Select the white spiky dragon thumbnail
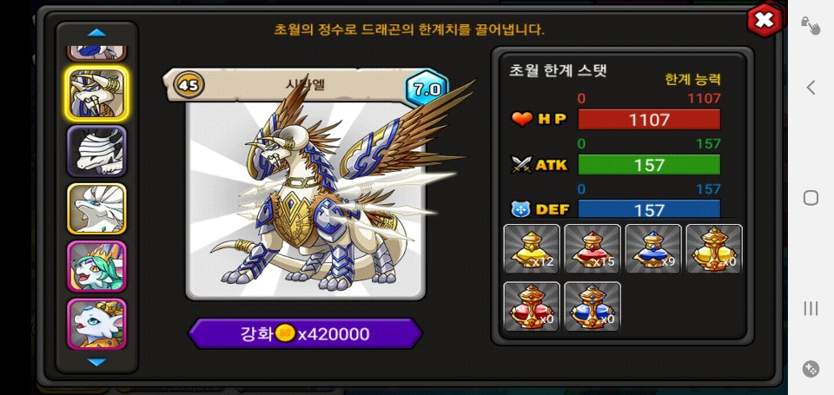 (x=96, y=208)
